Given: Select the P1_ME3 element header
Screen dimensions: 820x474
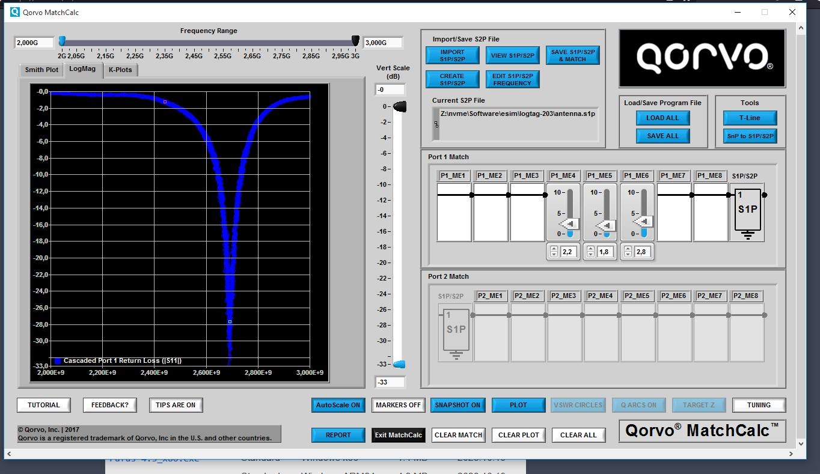Looking at the screenshot, I should click(x=527, y=176).
